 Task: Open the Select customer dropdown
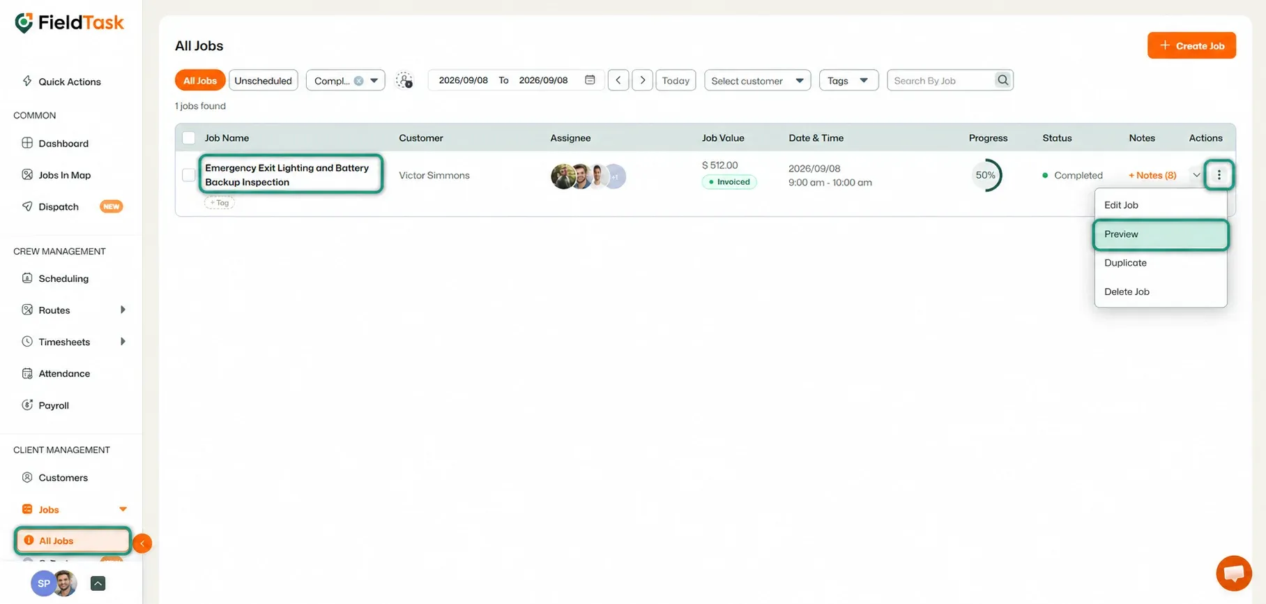(757, 80)
